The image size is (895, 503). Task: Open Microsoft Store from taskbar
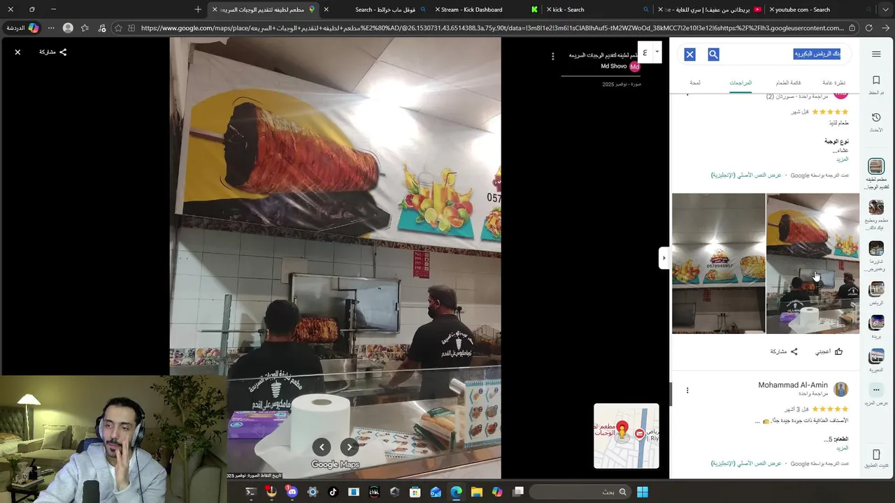pos(415,492)
